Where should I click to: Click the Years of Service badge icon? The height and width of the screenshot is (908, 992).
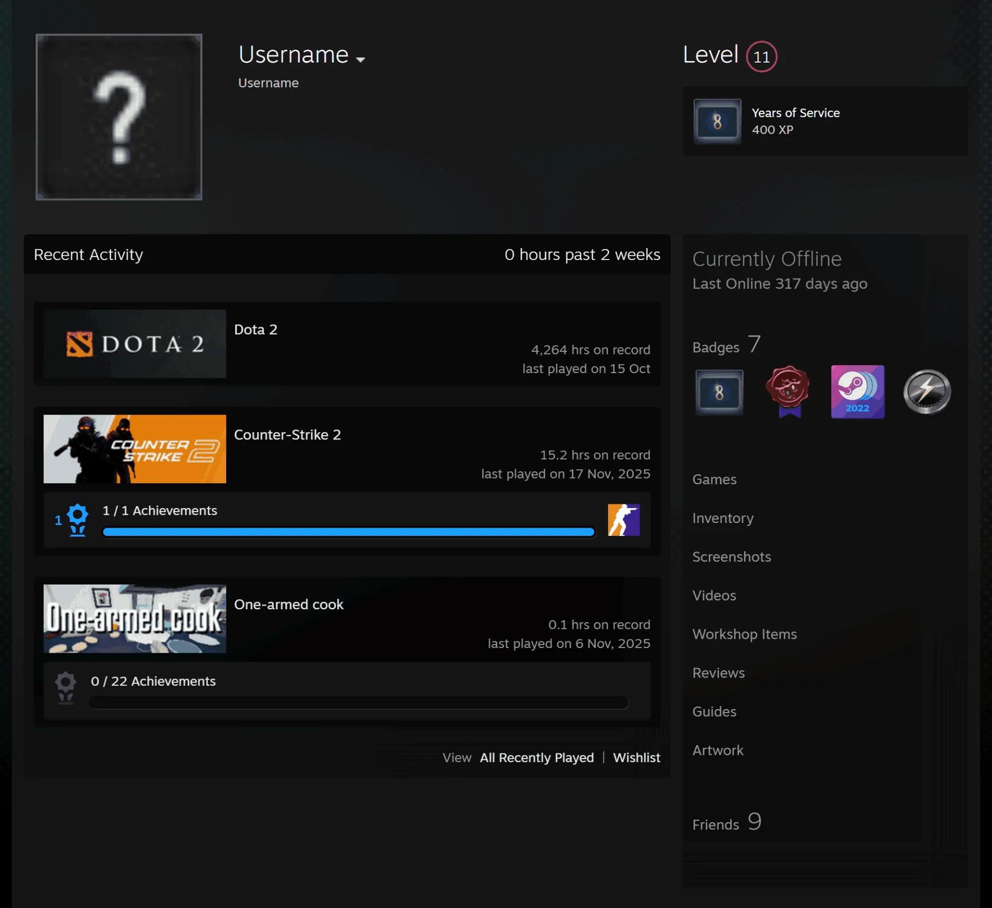point(717,121)
